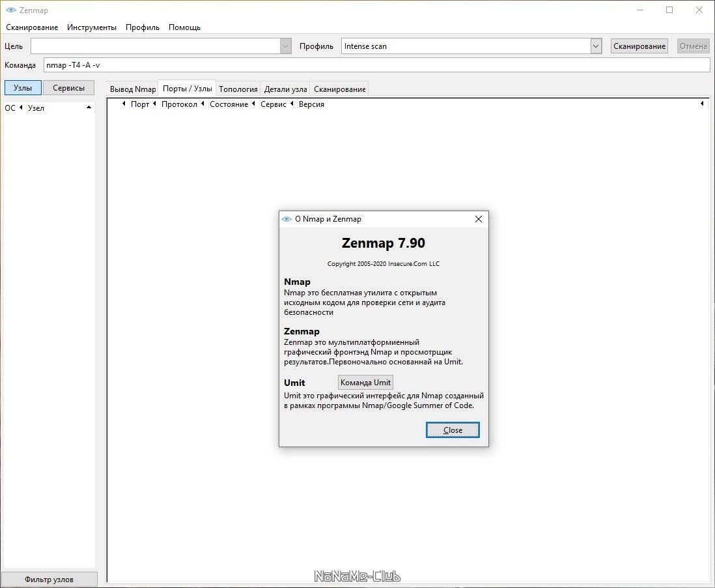Image resolution: width=715 pixels, height=588 pixels.
Task: Click the bold Zenmap section heading in dialog
Action: (x=301, y=331)
